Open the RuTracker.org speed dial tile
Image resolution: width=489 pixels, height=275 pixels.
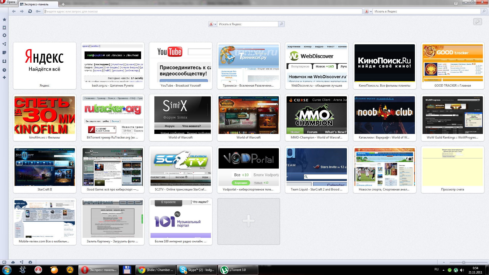coord(113,118)
